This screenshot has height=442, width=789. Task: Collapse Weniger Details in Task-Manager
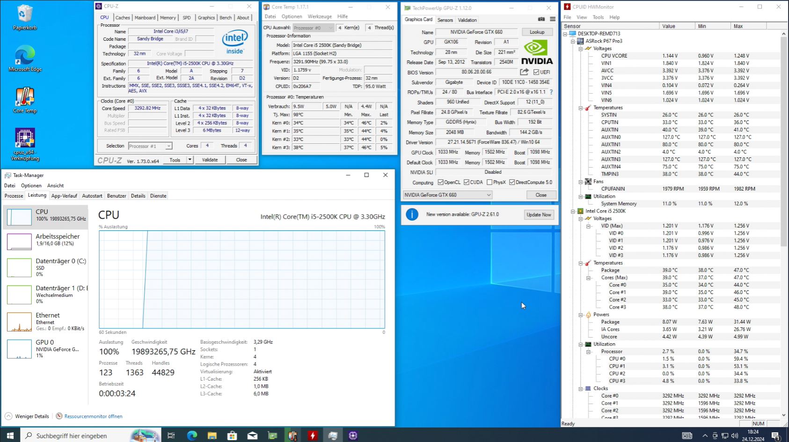27,416
